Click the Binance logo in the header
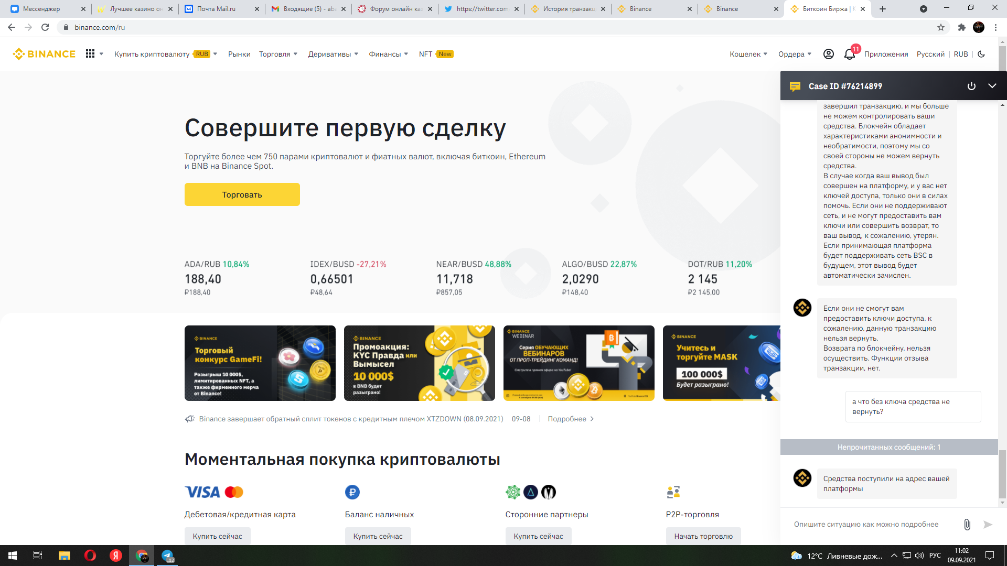The width and height of the screenshot is (1007, 566). [x=44, y=54]
